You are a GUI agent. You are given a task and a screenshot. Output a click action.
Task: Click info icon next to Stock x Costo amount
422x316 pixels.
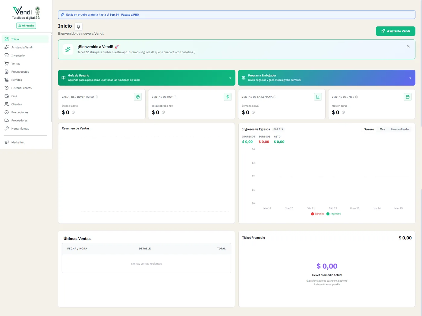[x=73, y=112]
